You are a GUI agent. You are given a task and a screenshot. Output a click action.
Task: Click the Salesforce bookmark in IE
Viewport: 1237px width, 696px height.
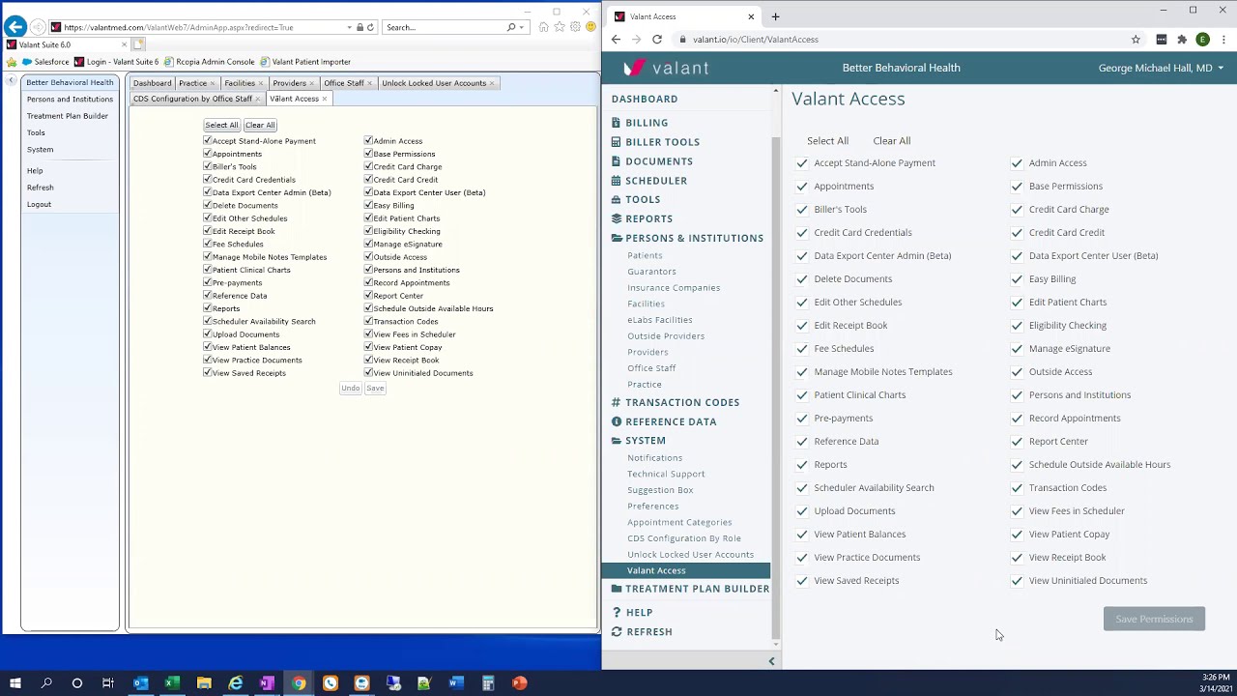45,62
